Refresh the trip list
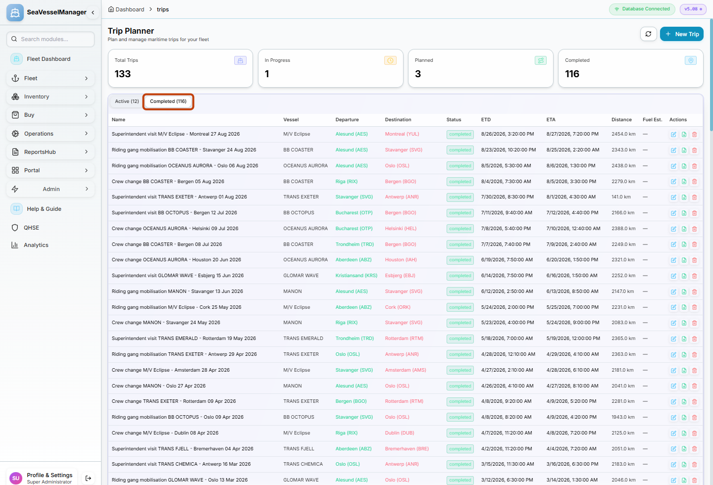713x485 pixels. coord(648,34)
